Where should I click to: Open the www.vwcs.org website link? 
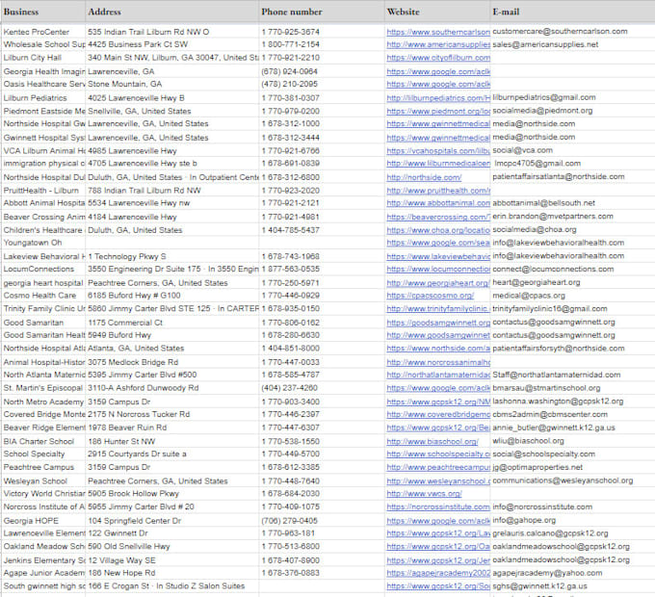424,493
